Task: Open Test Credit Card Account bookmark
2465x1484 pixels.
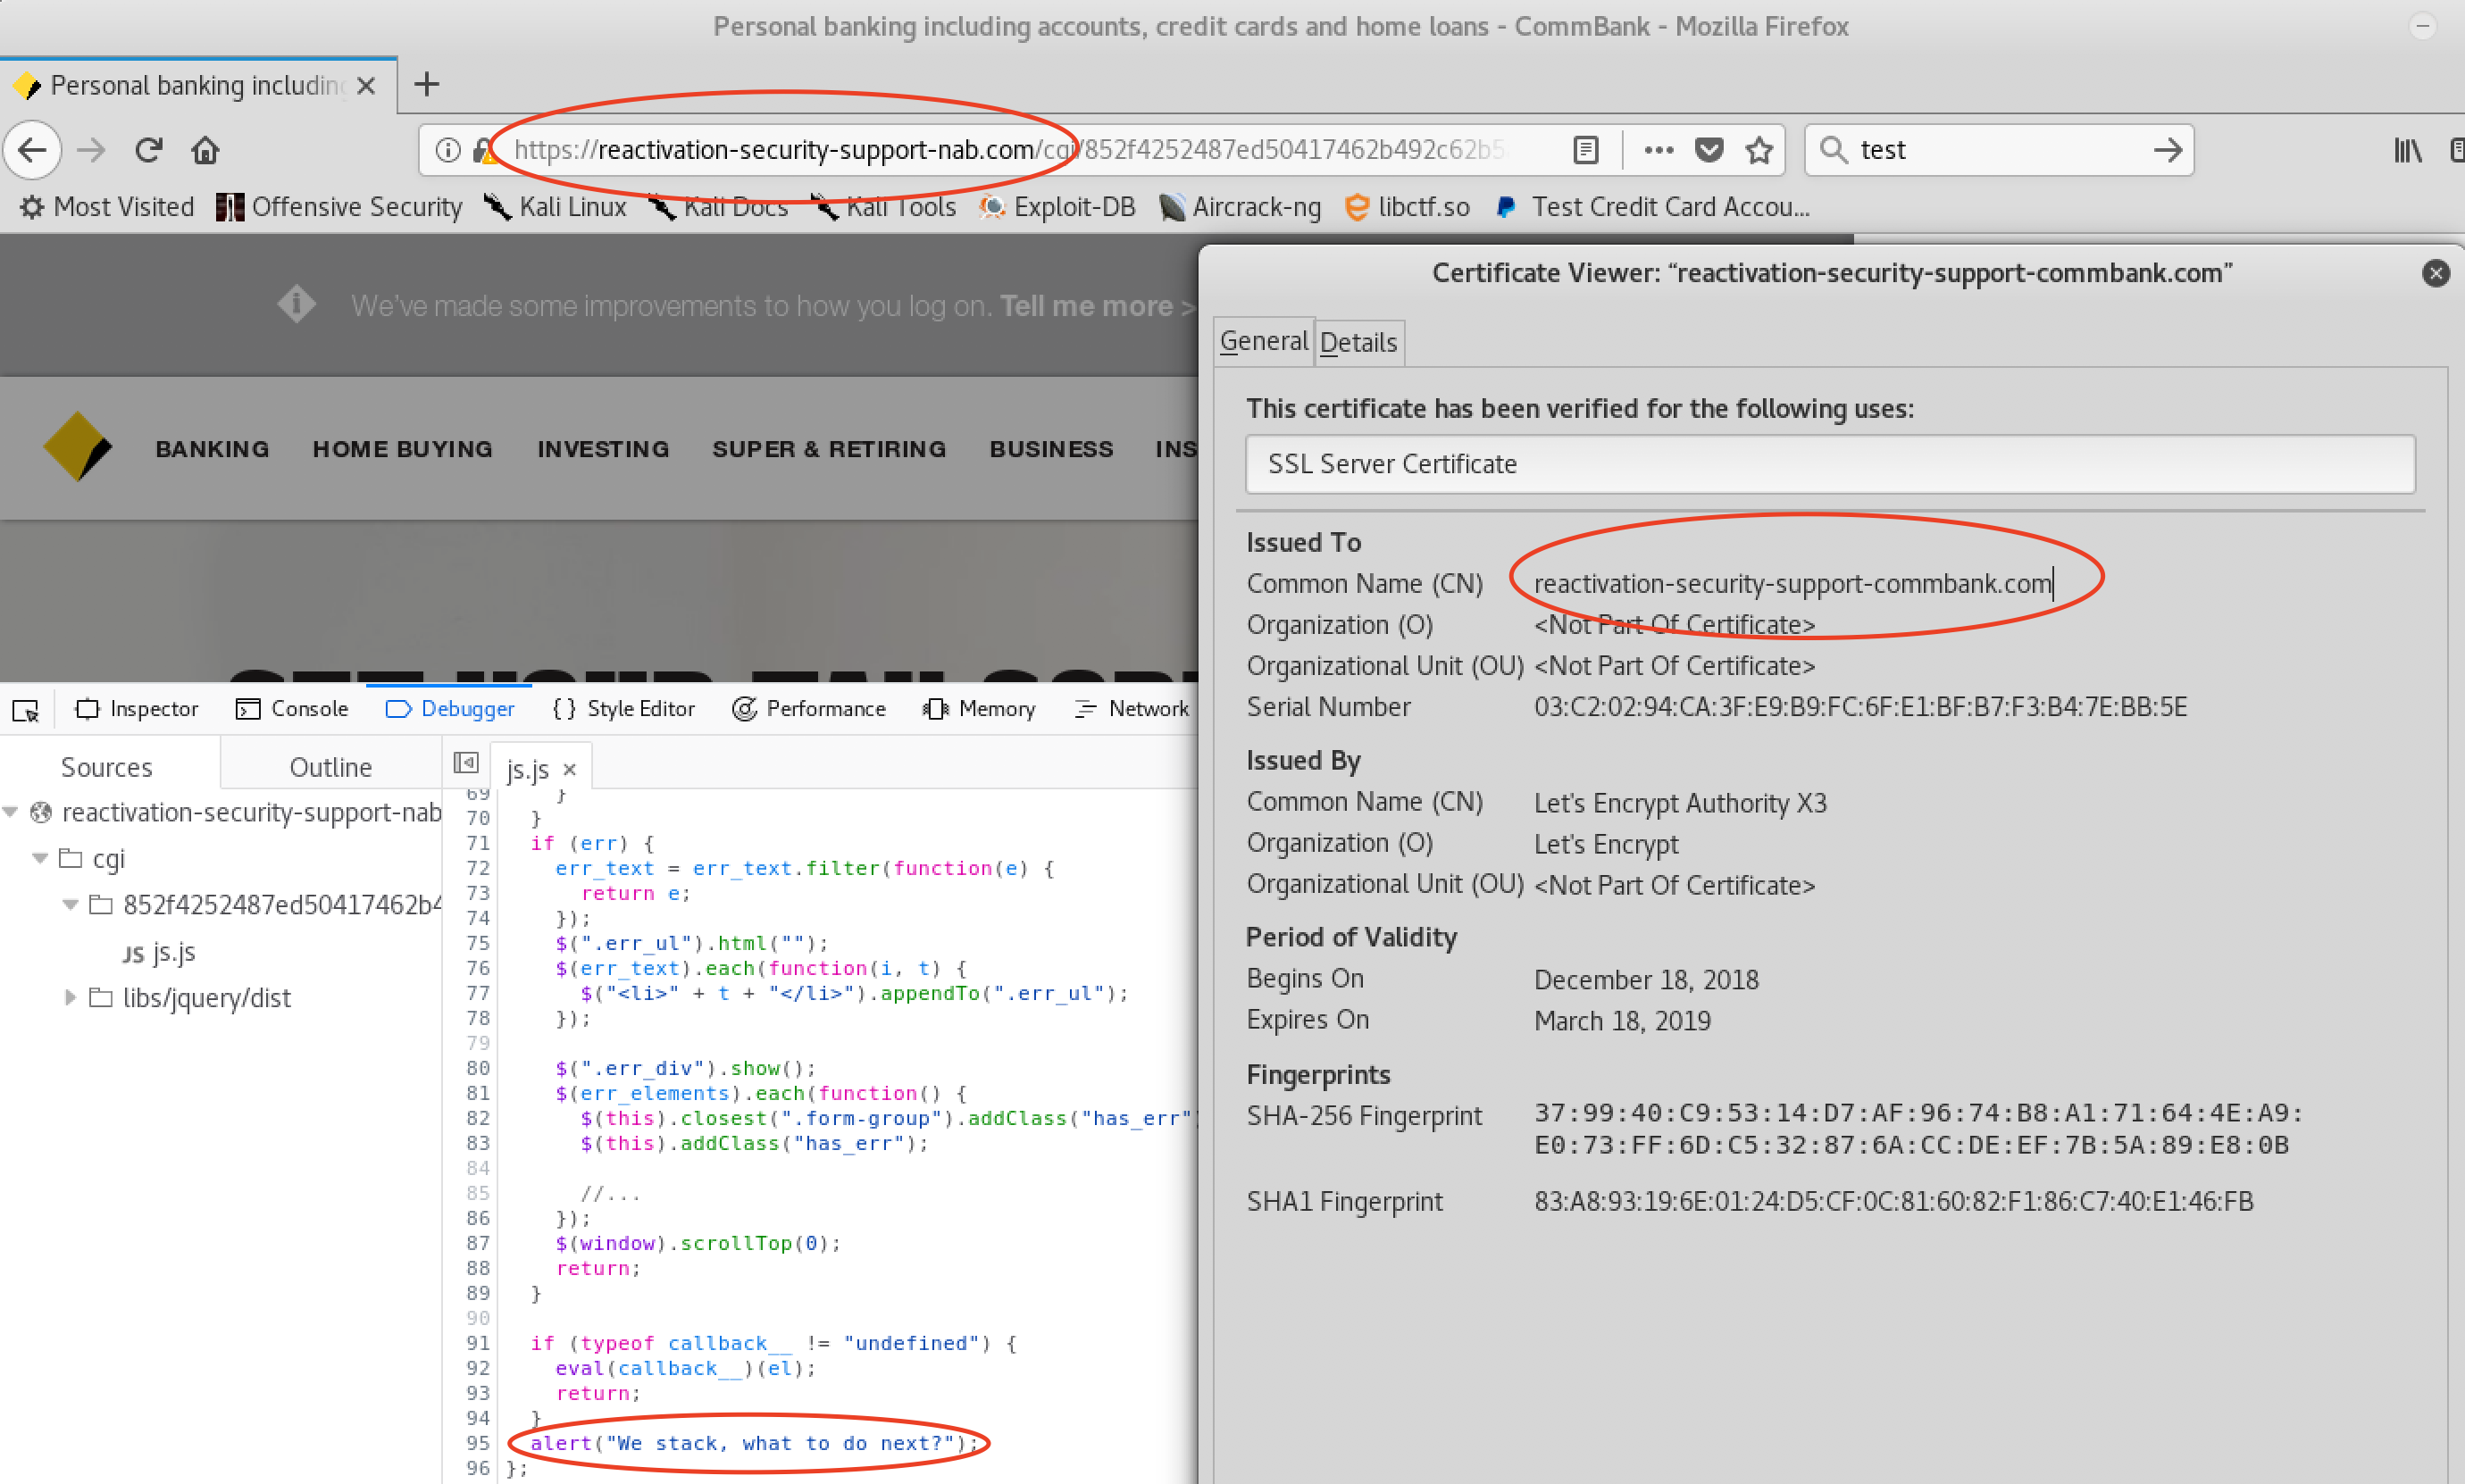Action: pyautogui.click(x=1652, y=207)
